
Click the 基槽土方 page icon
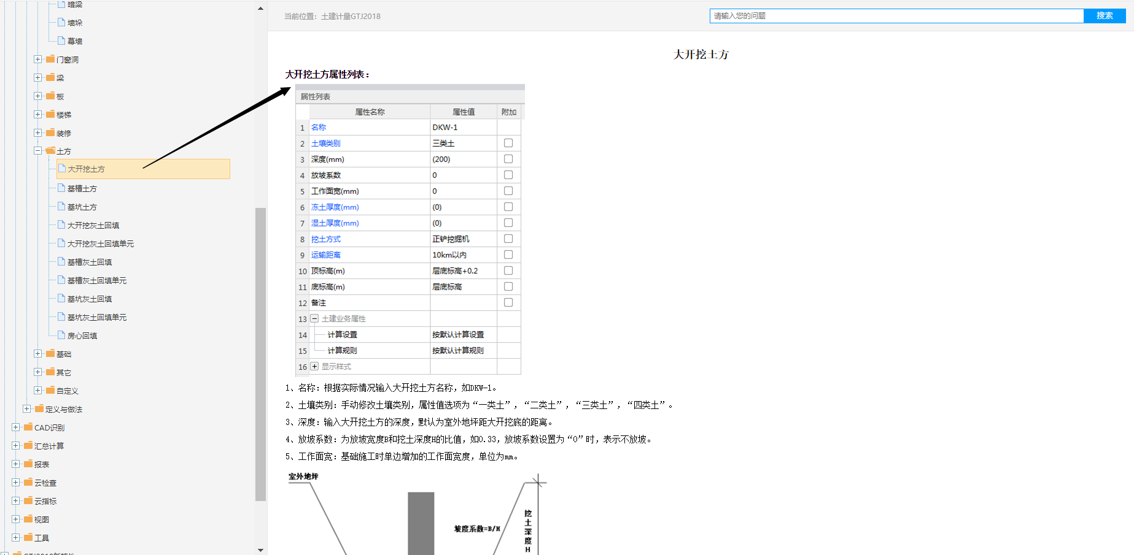(61, 188)
